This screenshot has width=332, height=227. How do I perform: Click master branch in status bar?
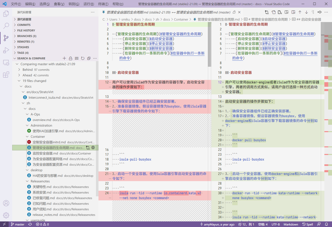[x=18, y=224]
